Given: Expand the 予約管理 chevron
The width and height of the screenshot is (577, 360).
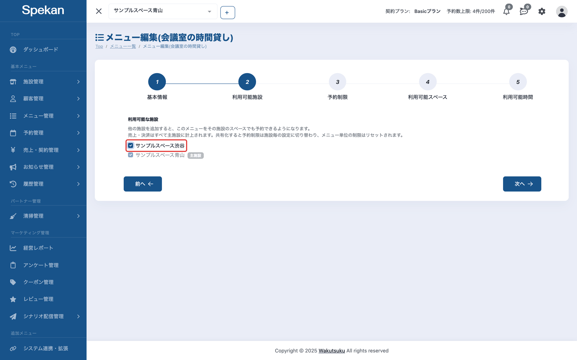Looking at the screenshot, I should 78,133.
